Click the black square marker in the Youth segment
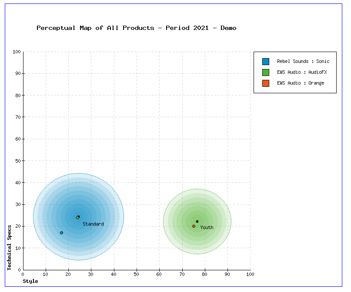The width and height of the screenshot is (351, 292). pos(197,221)
